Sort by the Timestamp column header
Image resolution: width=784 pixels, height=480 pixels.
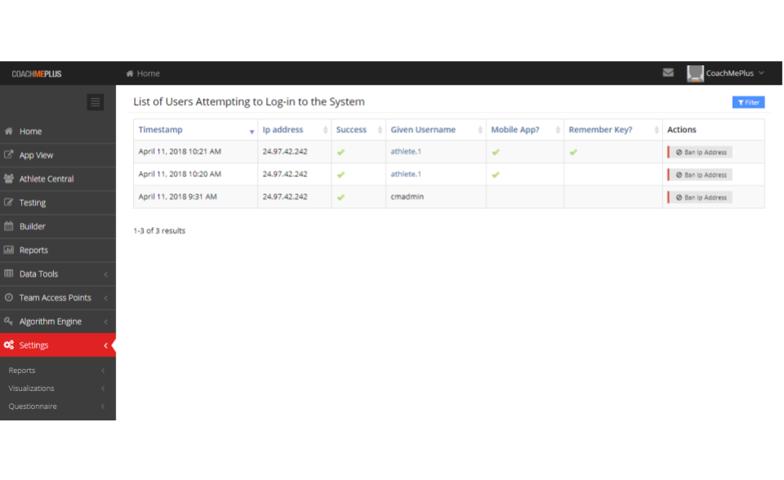161,130
